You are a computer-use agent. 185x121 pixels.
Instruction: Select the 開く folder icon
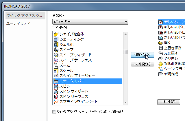161,43
